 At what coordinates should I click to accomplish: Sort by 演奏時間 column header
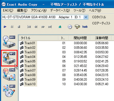[x=101, y=38]
